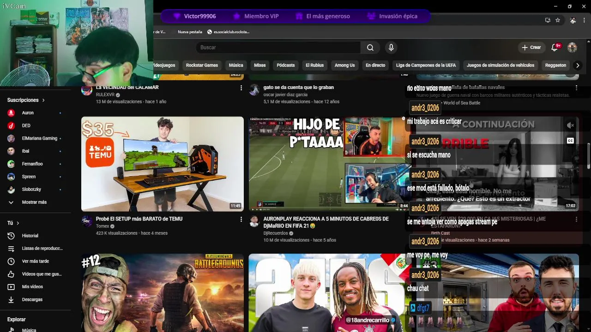Expand the Tú section
This screenshot has height=332, width=591.
[x=13, y=223]
